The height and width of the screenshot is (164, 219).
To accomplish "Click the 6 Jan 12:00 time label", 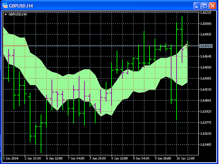I will (55, 159).
